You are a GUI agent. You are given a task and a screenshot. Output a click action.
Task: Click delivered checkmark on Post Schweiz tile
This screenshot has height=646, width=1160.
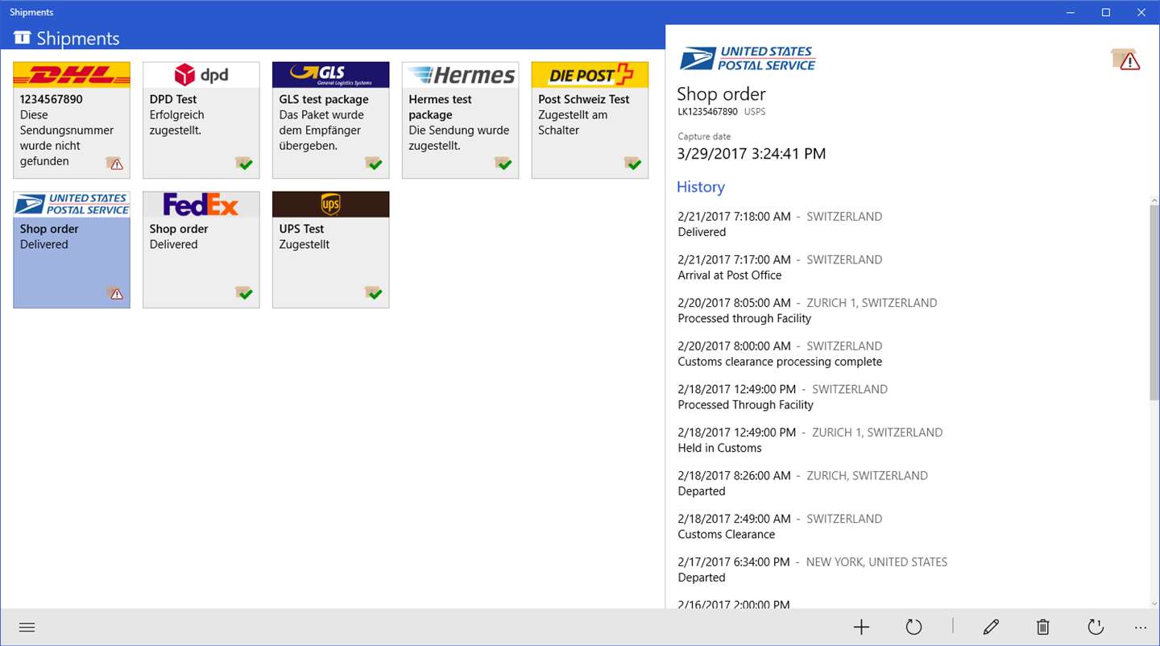click(633, 164)
